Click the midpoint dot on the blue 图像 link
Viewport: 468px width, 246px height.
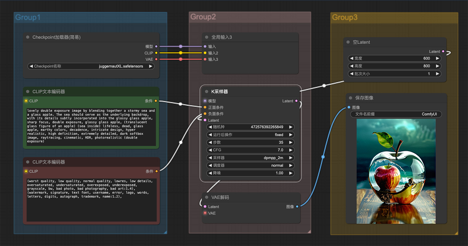323,157
